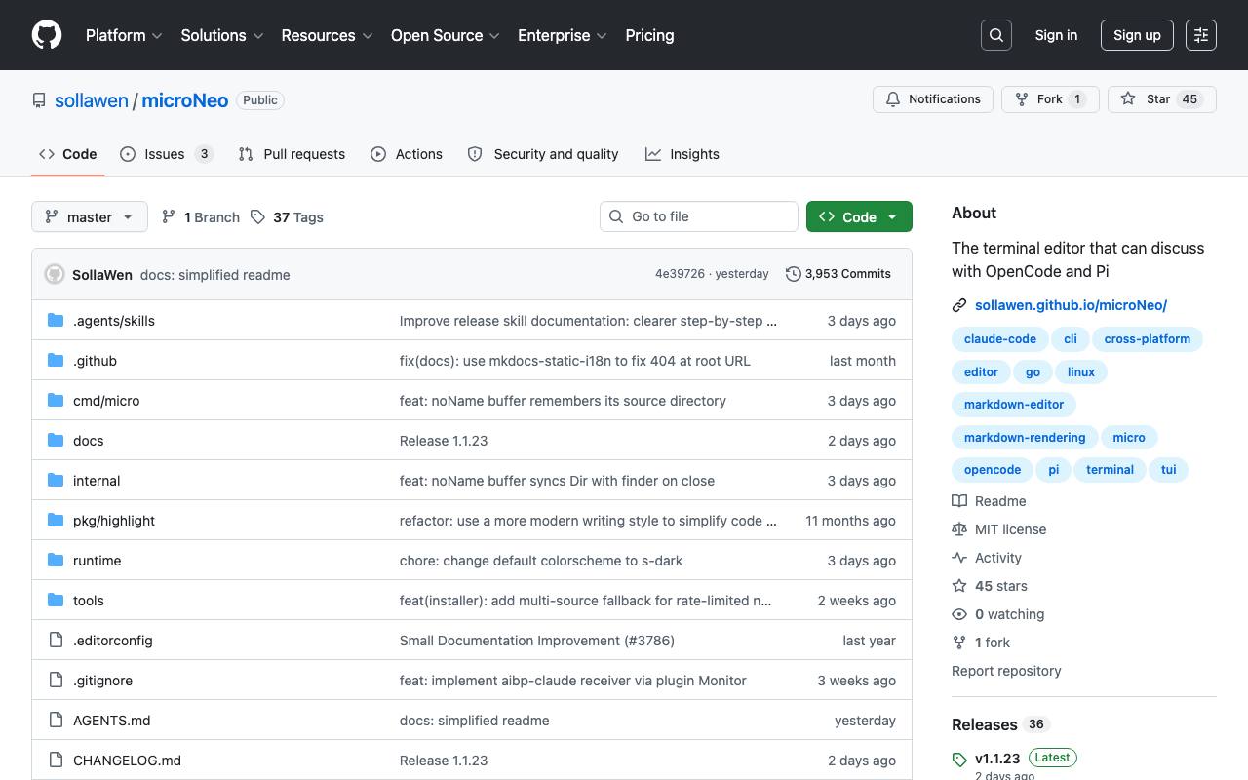The image size is (1248, 780).
Task: Open the master branch selector
Action: coord(90,216)
